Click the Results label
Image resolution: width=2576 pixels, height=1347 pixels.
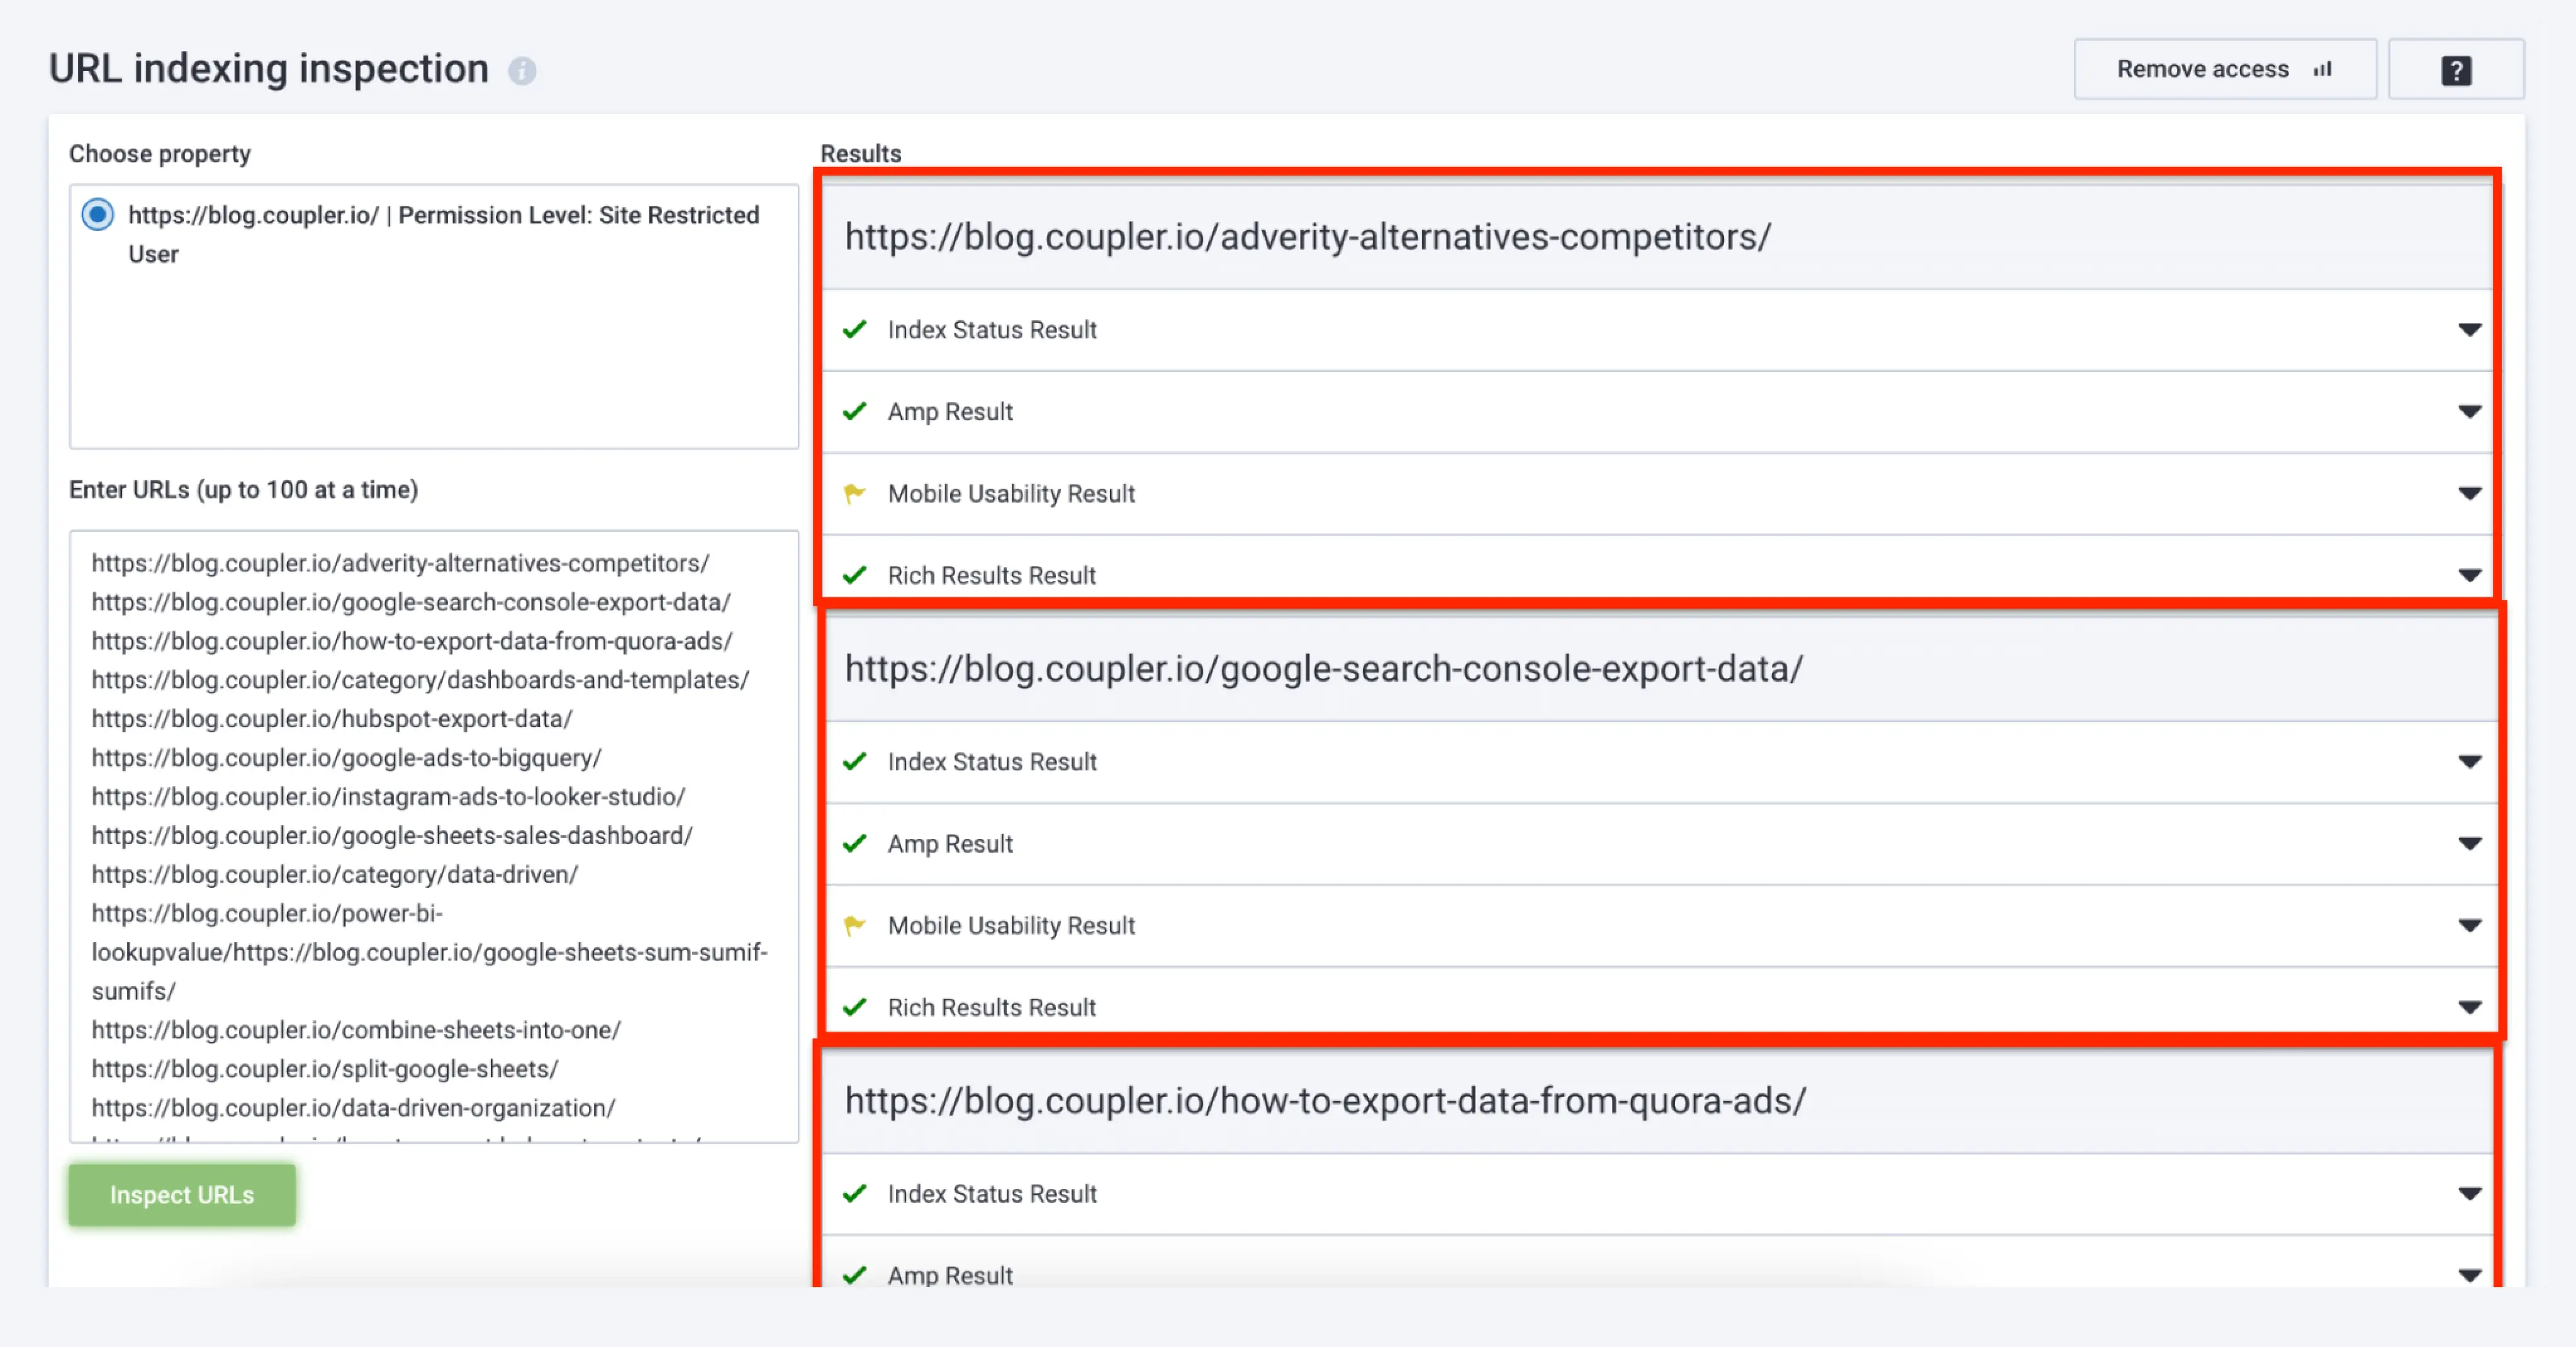point(861,154)
